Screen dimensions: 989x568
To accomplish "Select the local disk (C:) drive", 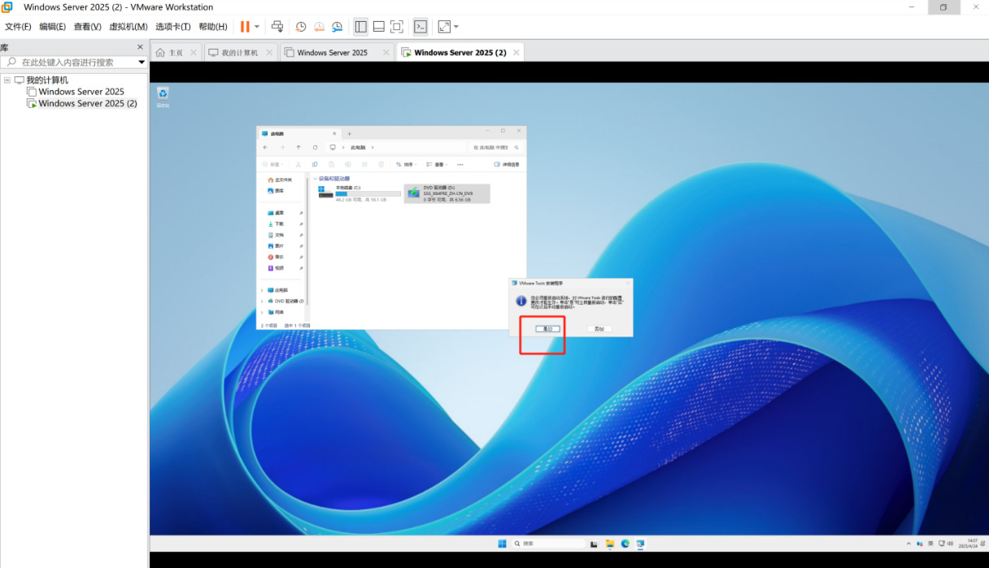I will (x=359, y=193).
